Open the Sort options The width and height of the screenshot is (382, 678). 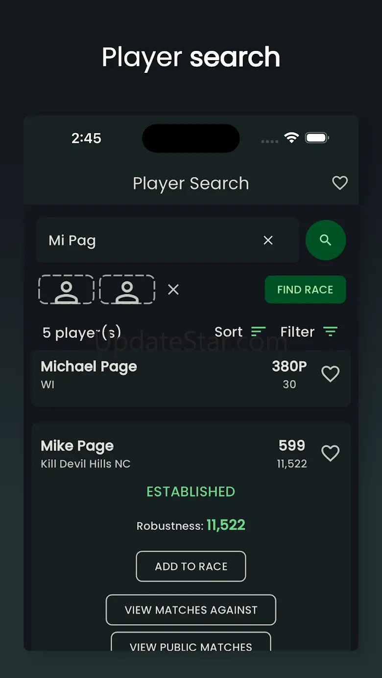click(x=240, y=332)
